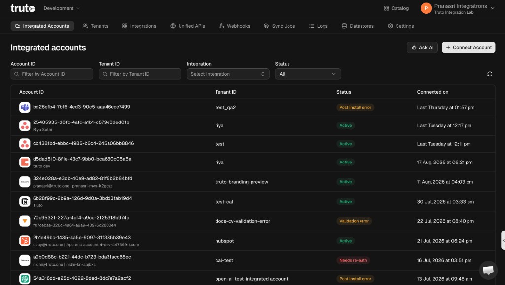
Task: Click account bd26efb4-7bf6-4ed3-90c5-aaa46ece7499
Action: coord(81,107)
